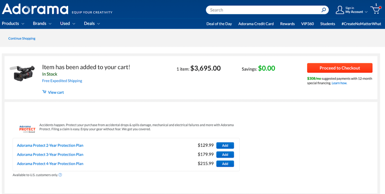Click 'Available to U.S. customers only.' text
This screenshot has height=194, width=385.
tap(35, 175)
